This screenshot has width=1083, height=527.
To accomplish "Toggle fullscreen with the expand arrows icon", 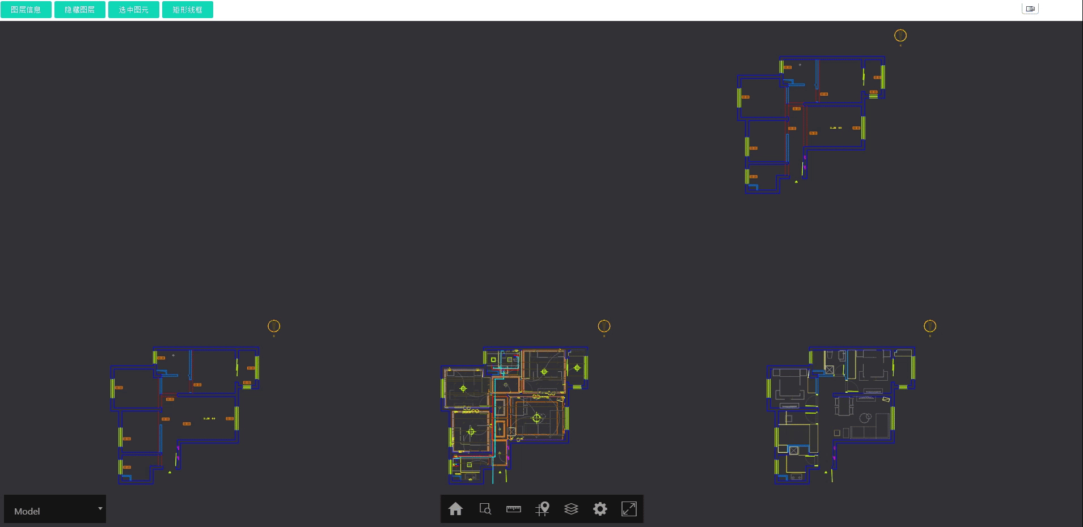I will coord(629,509).
